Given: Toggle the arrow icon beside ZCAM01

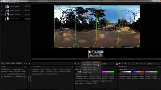Looking at the screenshot, I should point(2,10).
